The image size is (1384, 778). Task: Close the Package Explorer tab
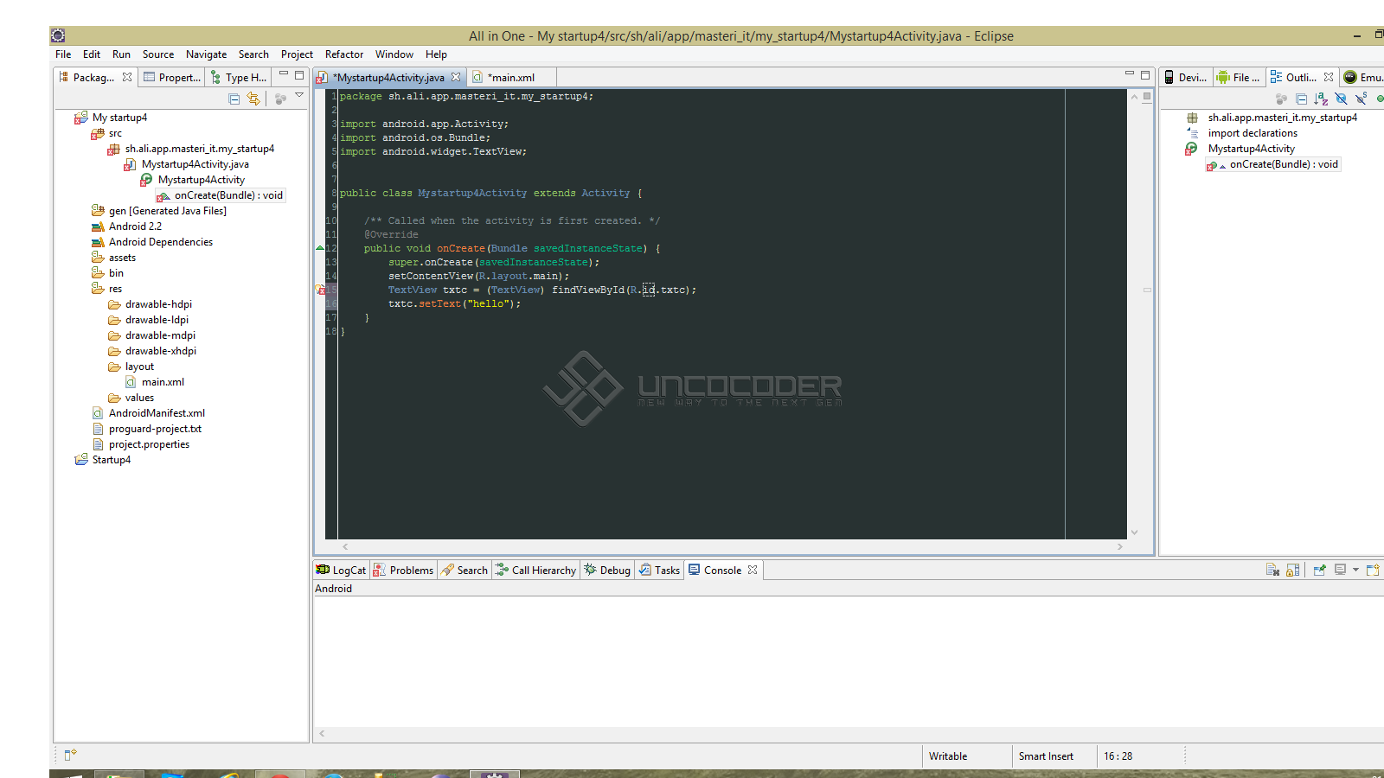(x=127, y=77)
